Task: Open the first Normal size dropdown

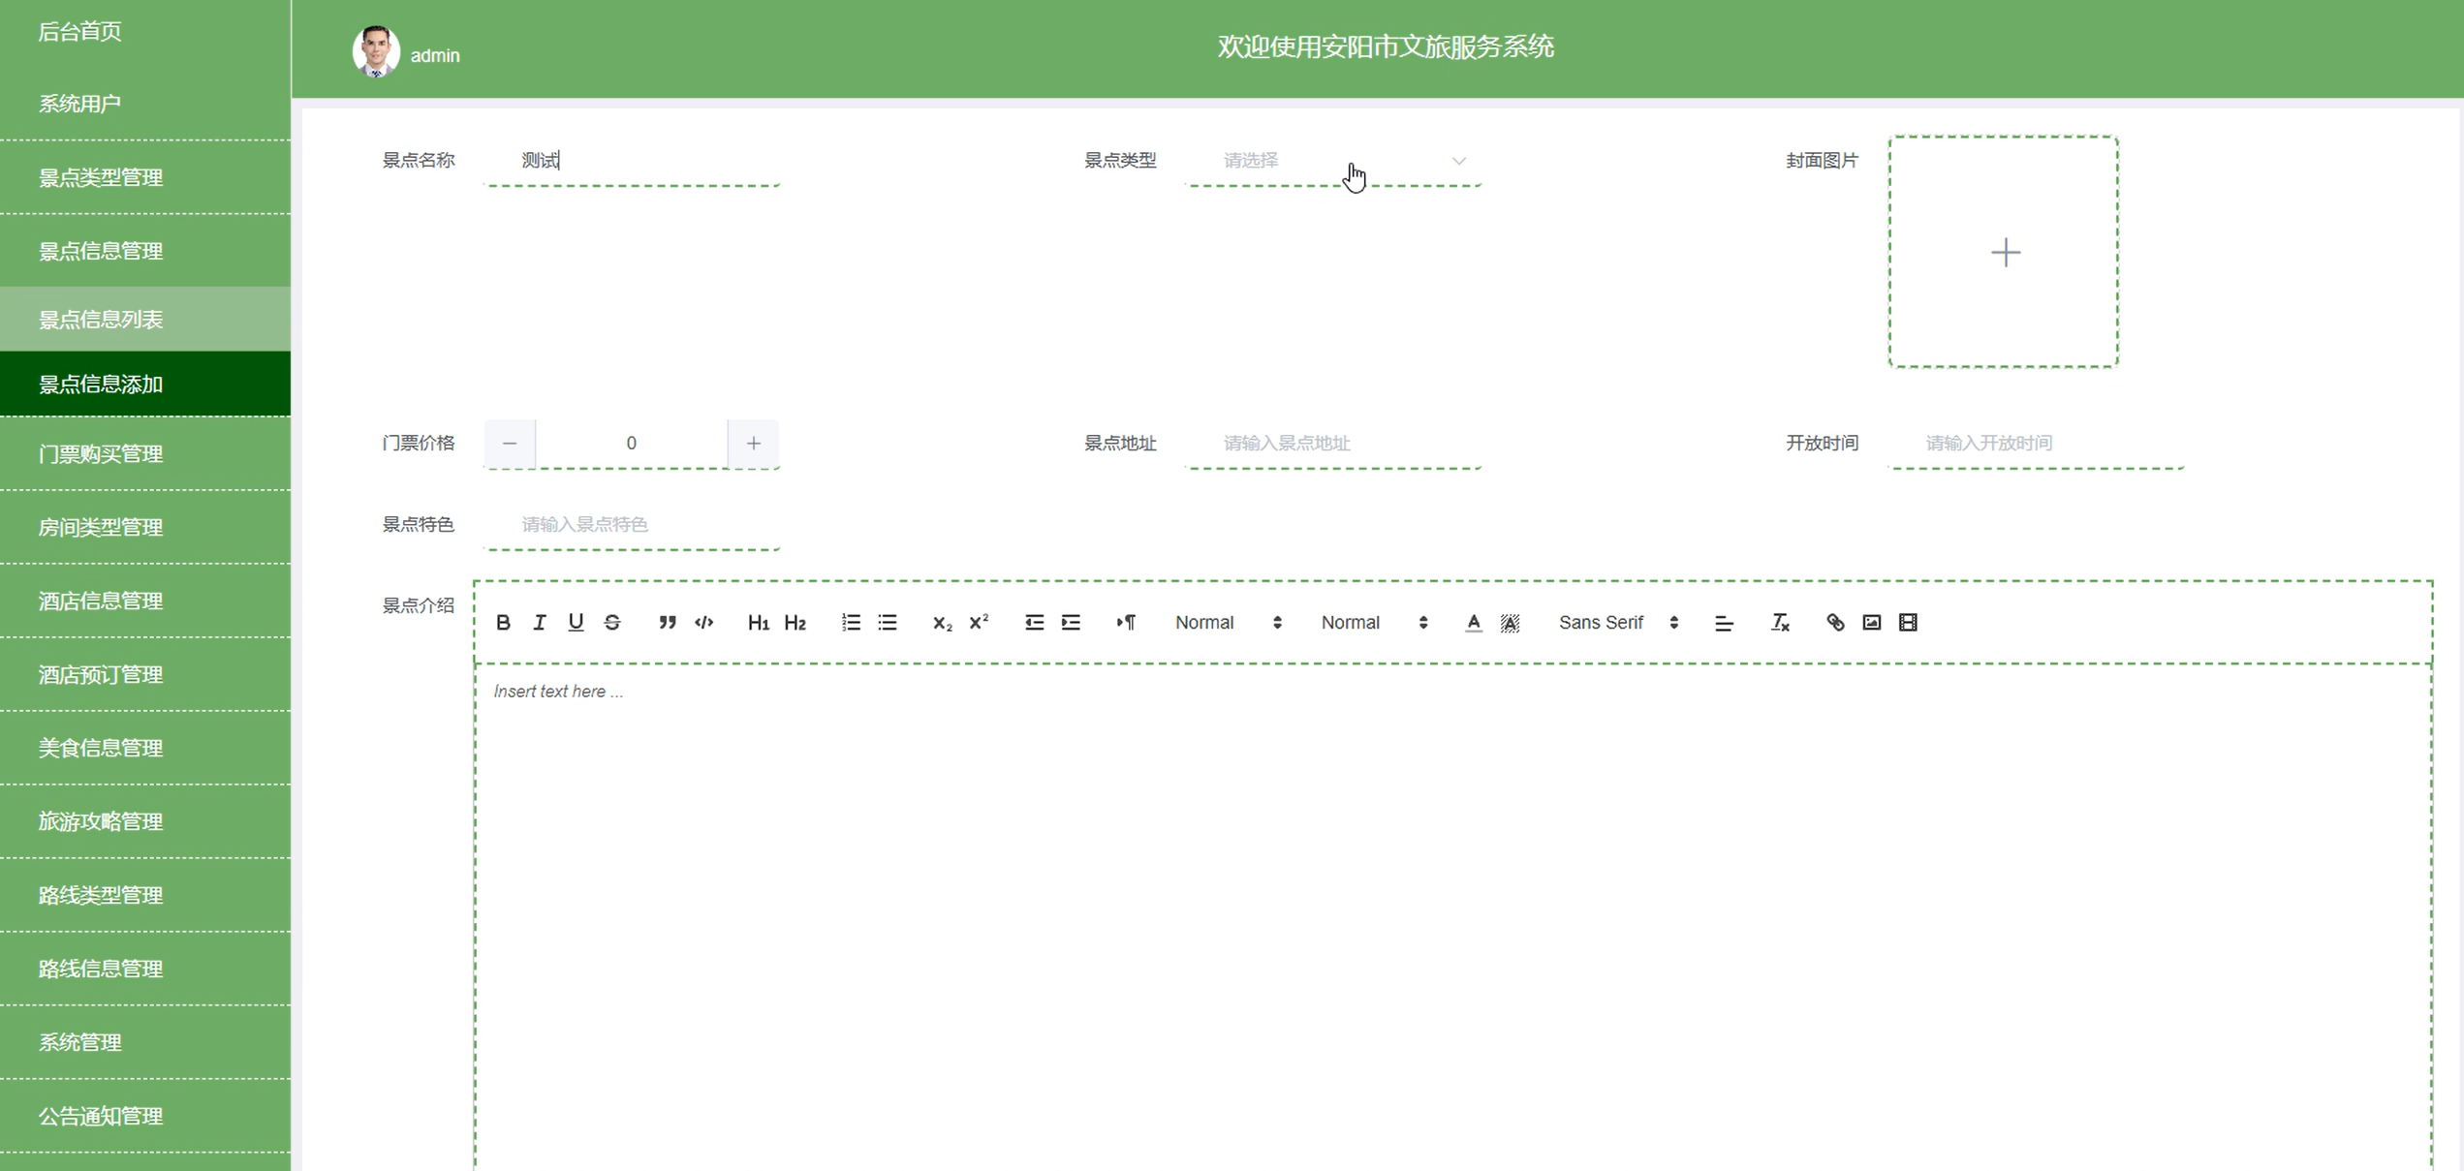Action: click(x=1228, y=623)
